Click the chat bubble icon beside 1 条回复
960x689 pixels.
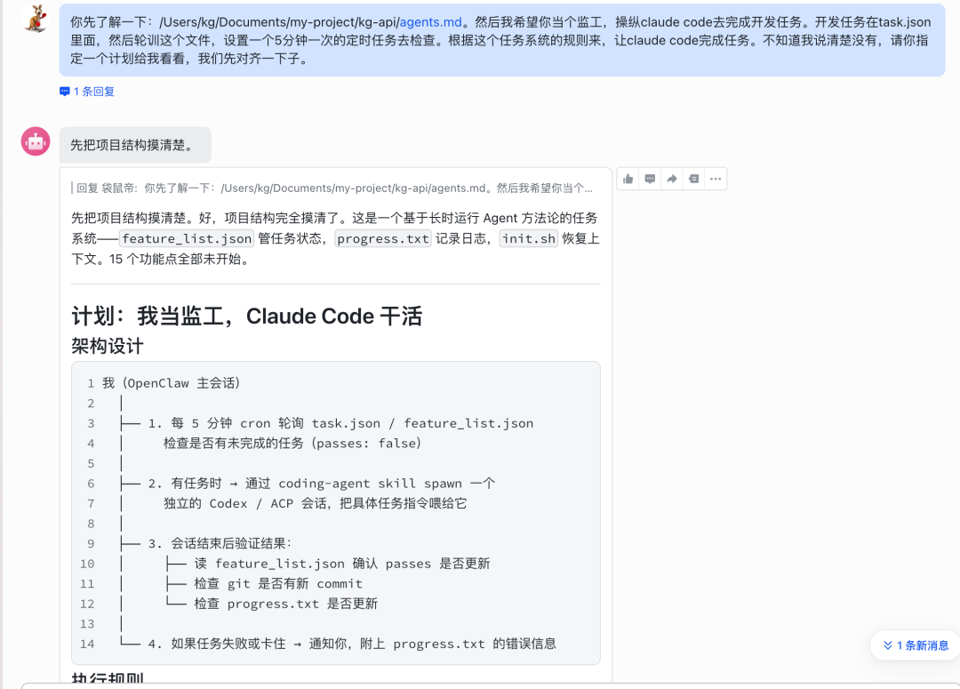tap(63, 91)
